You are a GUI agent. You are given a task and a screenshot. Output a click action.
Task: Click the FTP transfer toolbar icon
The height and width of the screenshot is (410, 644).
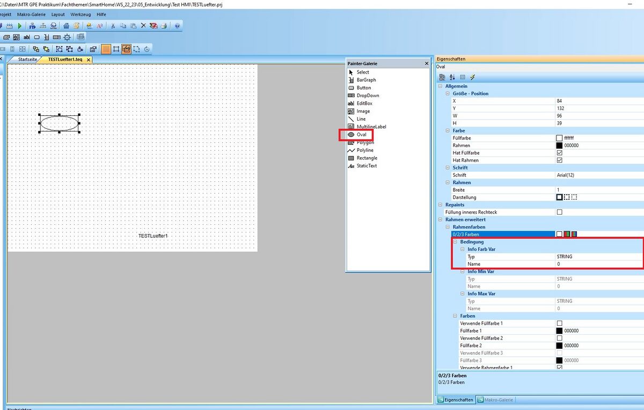pos(32,26)
